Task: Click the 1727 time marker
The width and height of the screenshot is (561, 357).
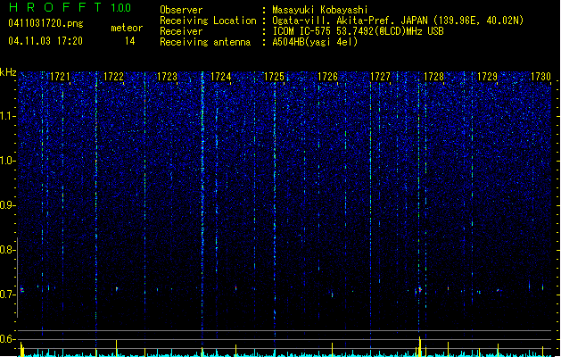Action: (380, 77)
